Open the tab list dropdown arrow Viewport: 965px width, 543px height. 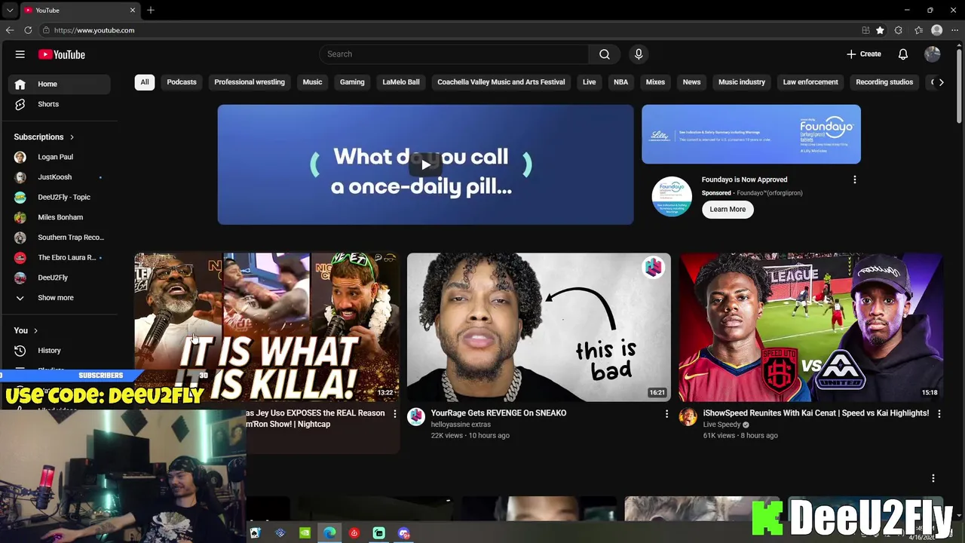[x=9, y=11]
